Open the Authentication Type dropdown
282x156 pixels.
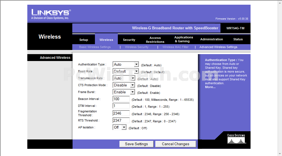click(x=126, y=64)
